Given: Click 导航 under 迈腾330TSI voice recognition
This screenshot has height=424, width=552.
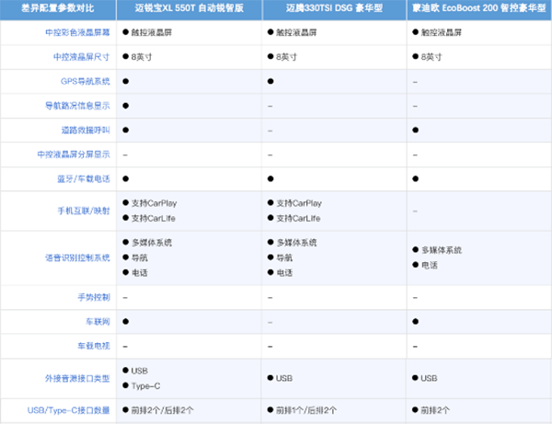Looking at the screenshot, I should [284, 258].
